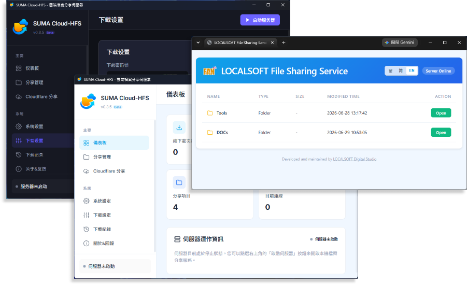The image size is (467, 285).
Task: Open the DOCs folder with its Open button
Action: point(441,133)
